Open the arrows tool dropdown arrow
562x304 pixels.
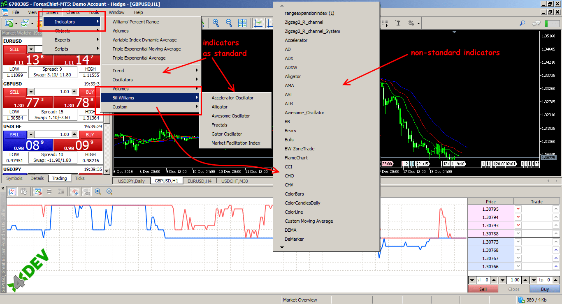[x=418, y=23]
